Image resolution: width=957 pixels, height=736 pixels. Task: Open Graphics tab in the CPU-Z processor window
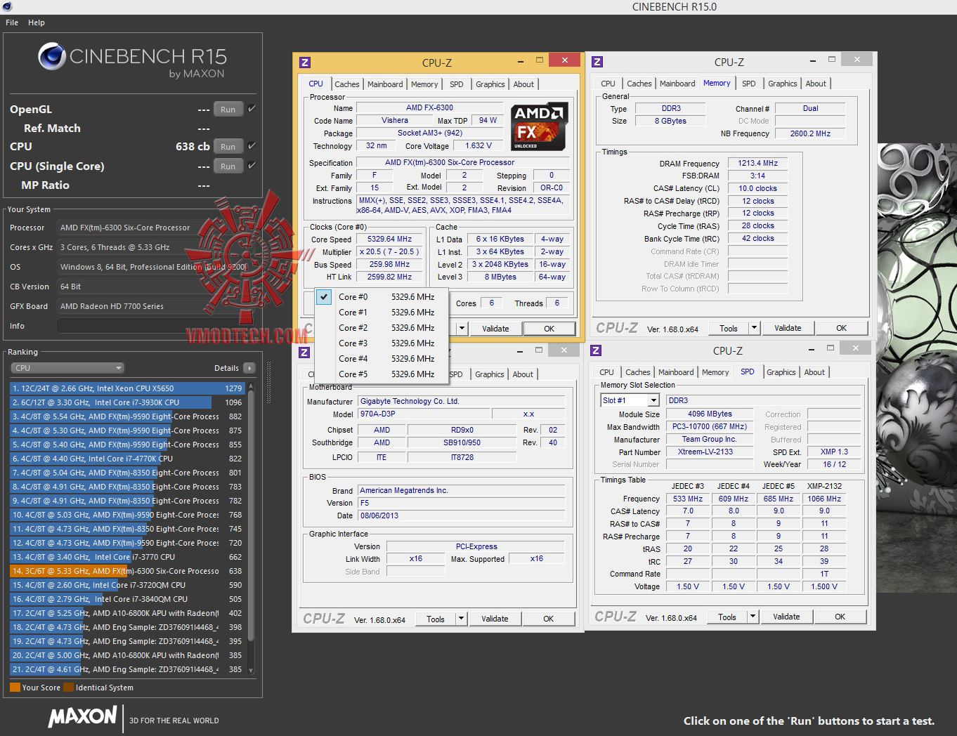tap(490, 84)
